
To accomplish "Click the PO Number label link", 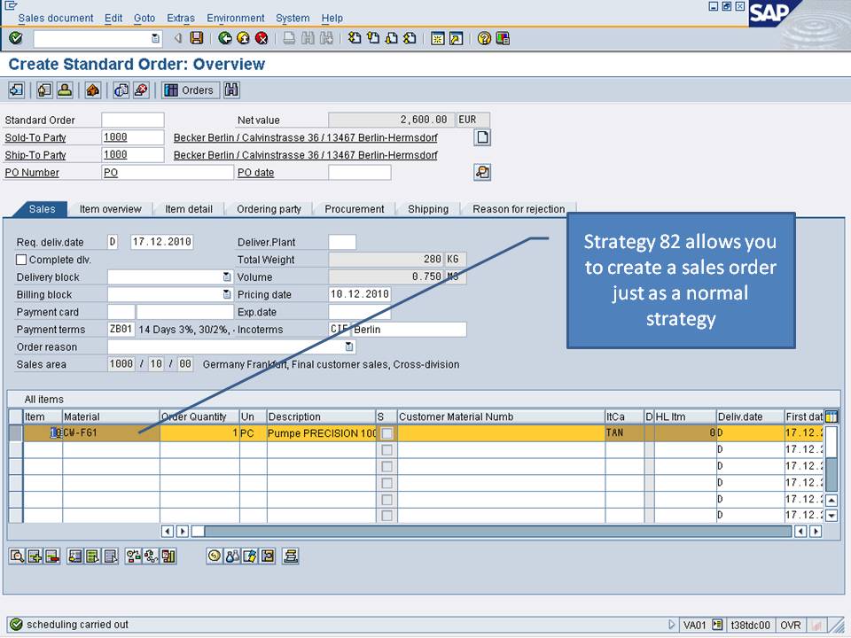I will (x=32, y=173).
